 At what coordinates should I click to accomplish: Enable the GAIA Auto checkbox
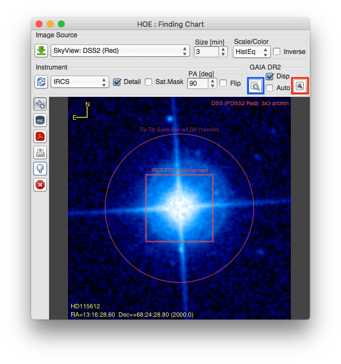[270, 88]
